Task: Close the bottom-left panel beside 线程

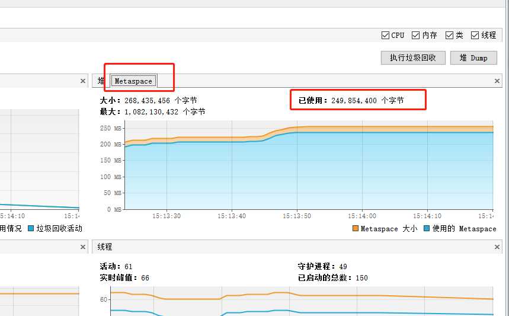Action: pos(83,247)
